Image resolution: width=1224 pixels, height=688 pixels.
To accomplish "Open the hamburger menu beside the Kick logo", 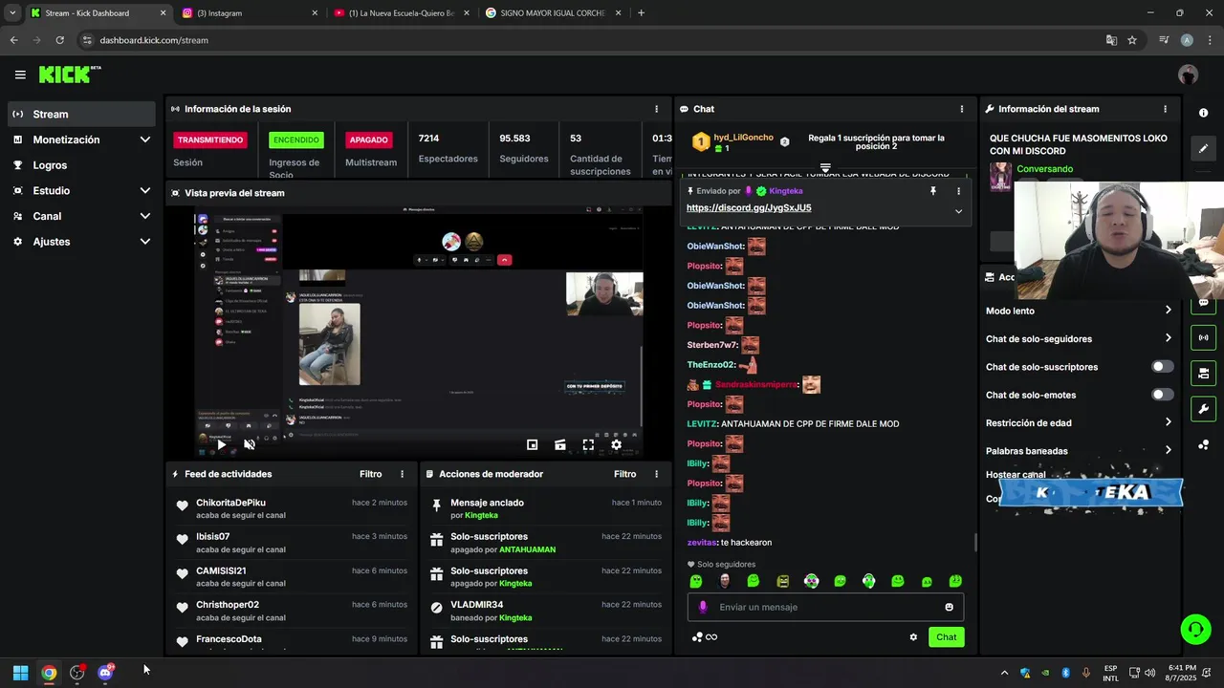I will click(20, 75).
